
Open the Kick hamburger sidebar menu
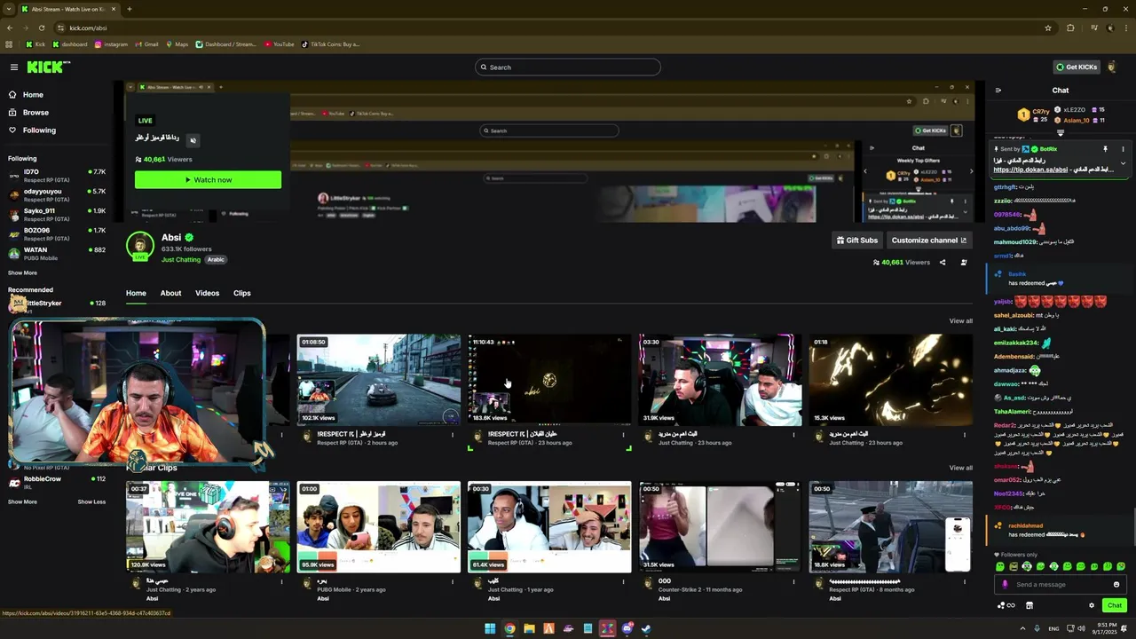point(14,67)
